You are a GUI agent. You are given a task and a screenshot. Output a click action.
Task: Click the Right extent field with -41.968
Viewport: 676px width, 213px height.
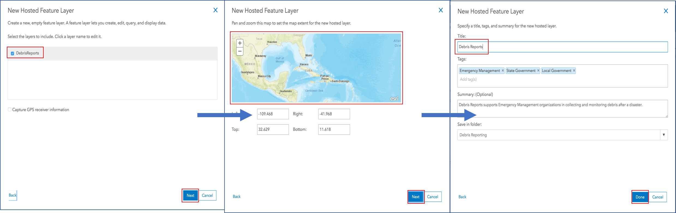click(x=334, y=114)
